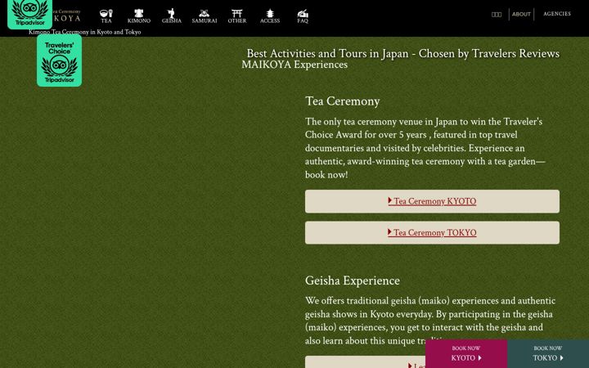Click the Geisha Experience description paragraph
This screenshot has height=368, width=589.
(x=430, y=321)
